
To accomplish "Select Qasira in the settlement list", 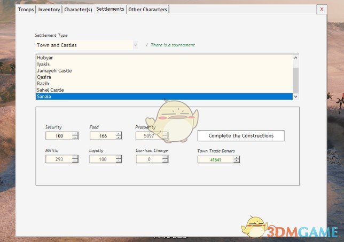I will [164, 77].
